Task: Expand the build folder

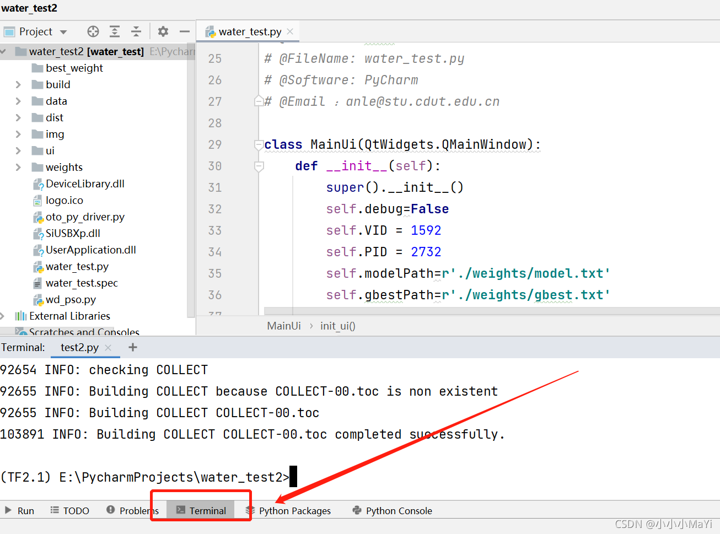Action: point(18,84)
